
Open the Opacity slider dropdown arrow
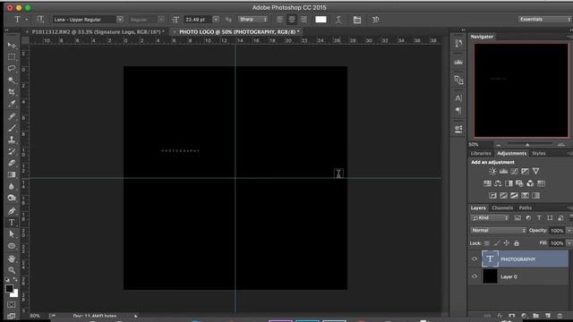(569, 231)
